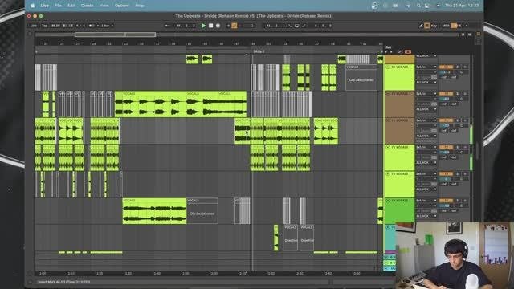The image size is (514, 289).
Task: Open the Create menu
Action: [87, 6]
